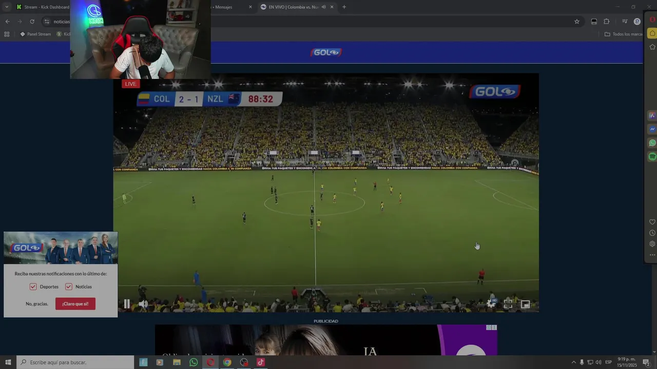The height and width of the screenshot is (369, 657).
Task: Switch to Stream - Kick Dashboard tab
Action: click(x=42, y=7)
